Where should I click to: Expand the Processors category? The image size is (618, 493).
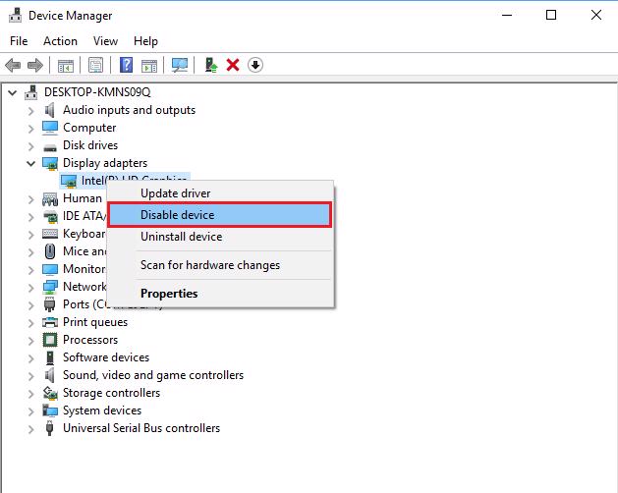tap(31, 340)
